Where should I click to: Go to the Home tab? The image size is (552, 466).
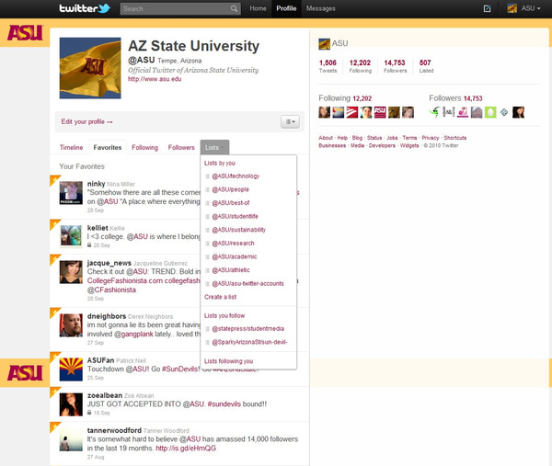[x=258, y=8]
